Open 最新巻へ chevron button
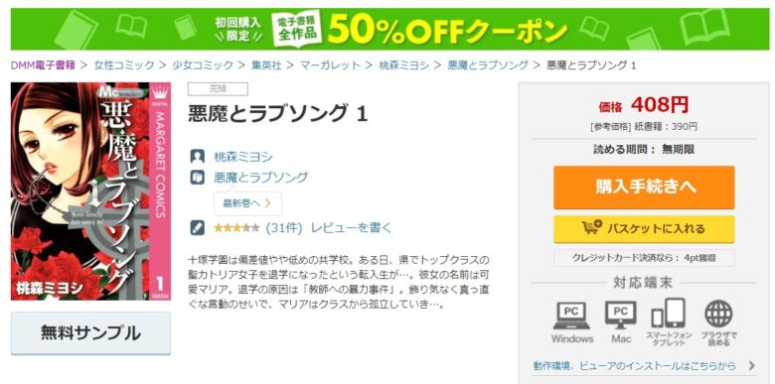Viewport: 775px width, 384px height. point(247,203)
